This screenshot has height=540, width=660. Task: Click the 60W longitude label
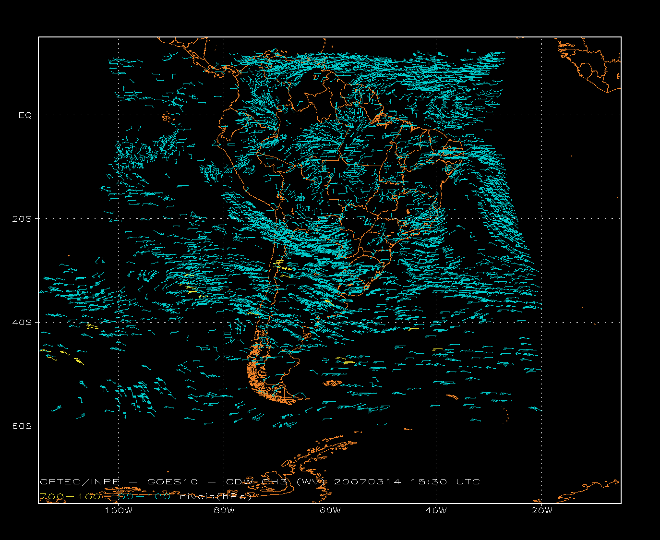[x=330, y=510]
